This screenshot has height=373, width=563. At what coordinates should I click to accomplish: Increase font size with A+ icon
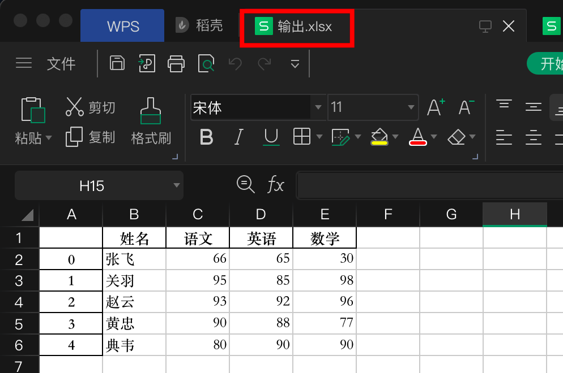coord(436,107)
